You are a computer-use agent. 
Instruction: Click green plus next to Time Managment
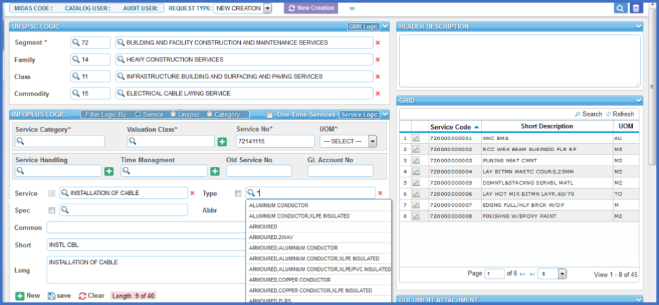(214, 171)
